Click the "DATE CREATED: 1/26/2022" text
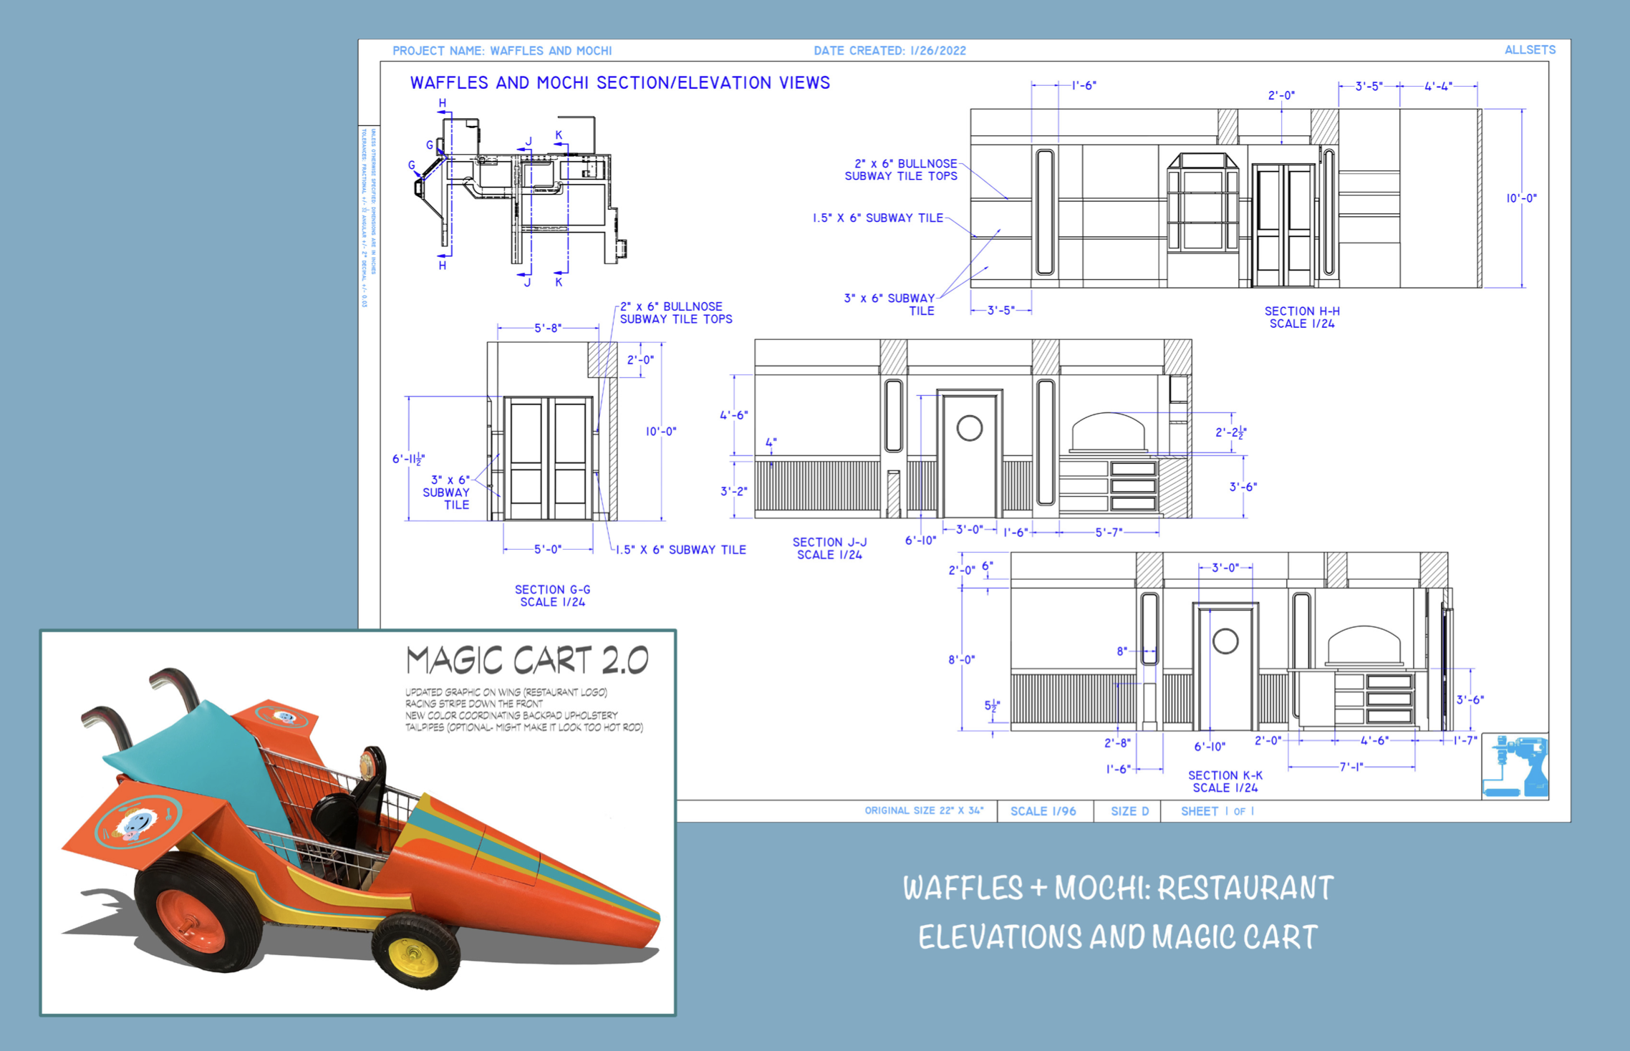The width and height of the screenshot is (1630, 1051). click(889, 51)
